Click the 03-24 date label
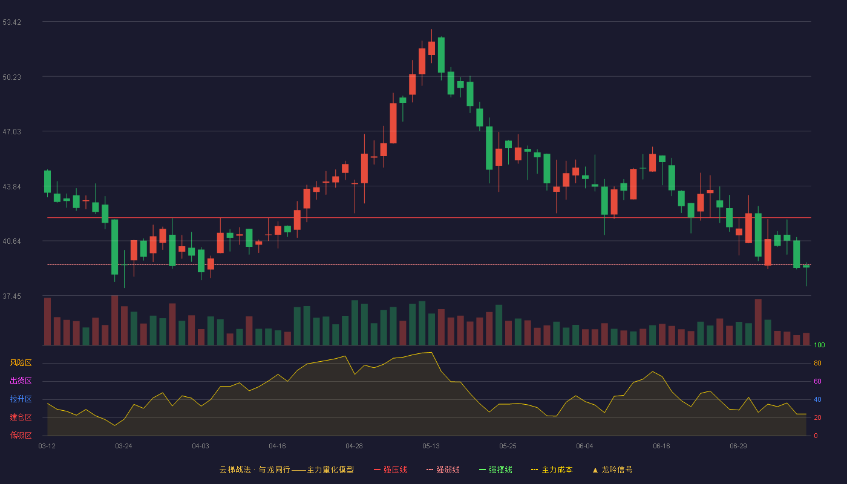Screen dimensions: 847x484 (123, 446)
